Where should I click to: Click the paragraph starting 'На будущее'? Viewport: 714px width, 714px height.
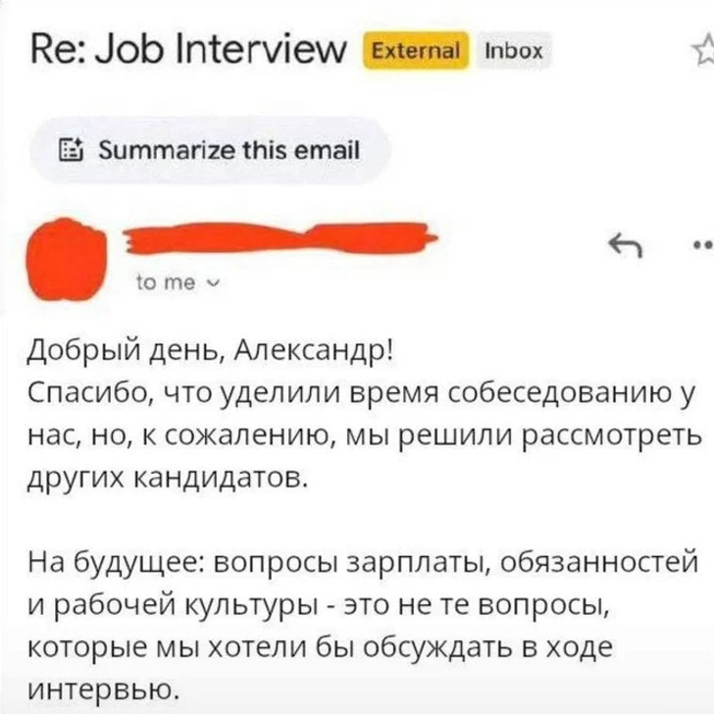[363, 628]
